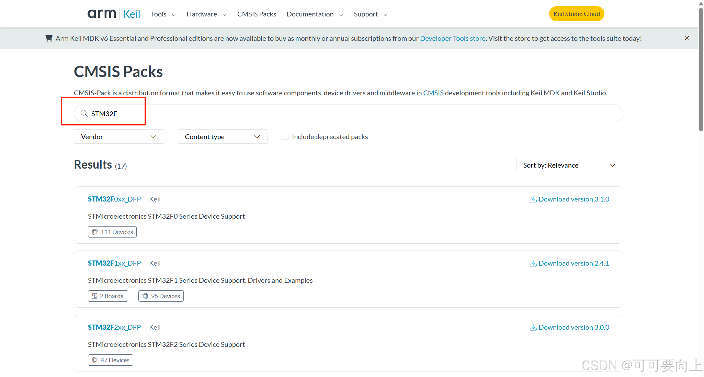Enable Include deprecated packs checkbox
Image resolution: width=704 pixels, height=377 pixels.
coord(285,136)
